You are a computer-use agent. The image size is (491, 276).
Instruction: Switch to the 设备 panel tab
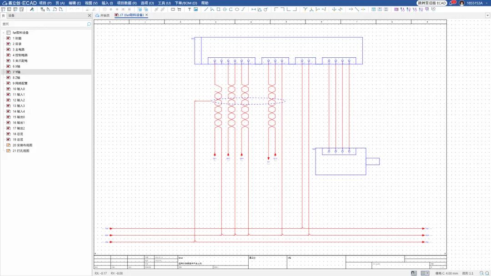(x=11, y=15)
